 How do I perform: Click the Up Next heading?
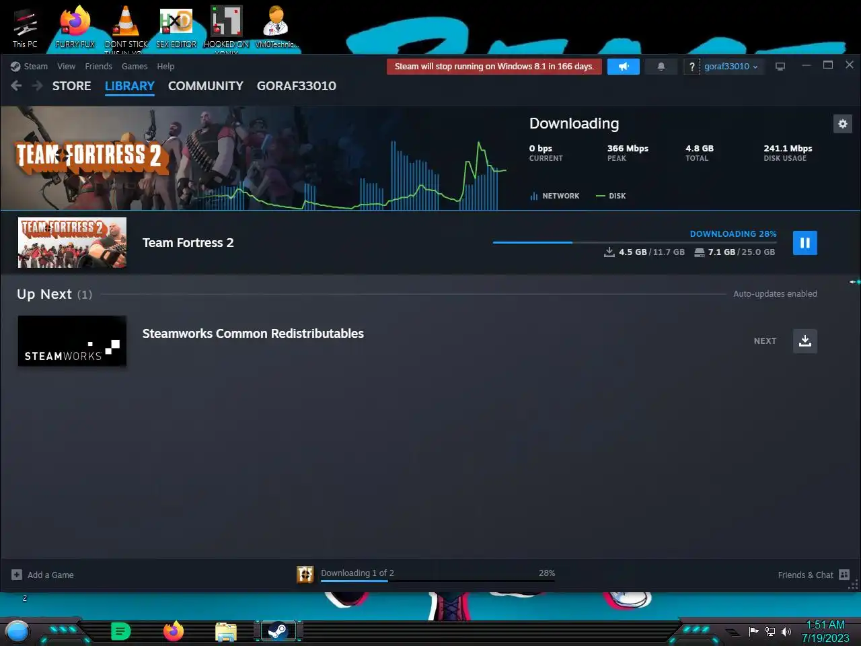tap(44, 294)
